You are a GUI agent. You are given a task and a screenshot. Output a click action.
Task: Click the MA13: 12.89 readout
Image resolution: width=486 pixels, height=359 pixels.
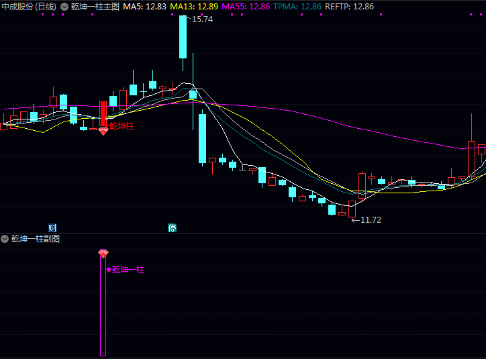(194, 7)
